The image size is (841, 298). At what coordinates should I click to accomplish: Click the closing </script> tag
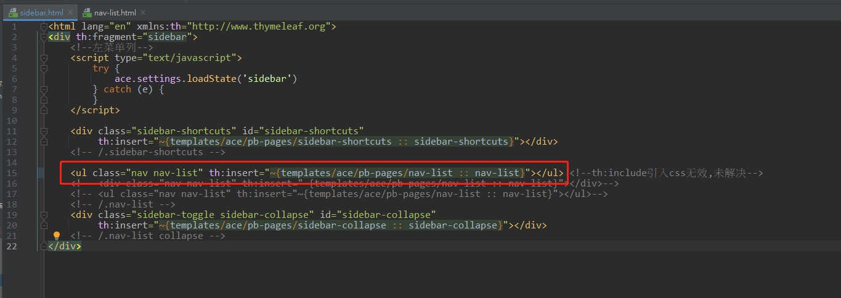click(95, 110)
